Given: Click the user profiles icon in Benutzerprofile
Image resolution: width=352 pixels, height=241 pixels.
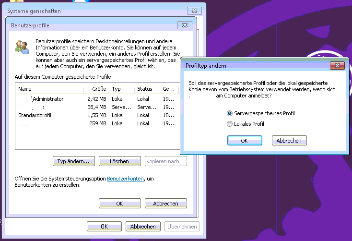Looking at the screenshot, I should (x=22, y=47).
